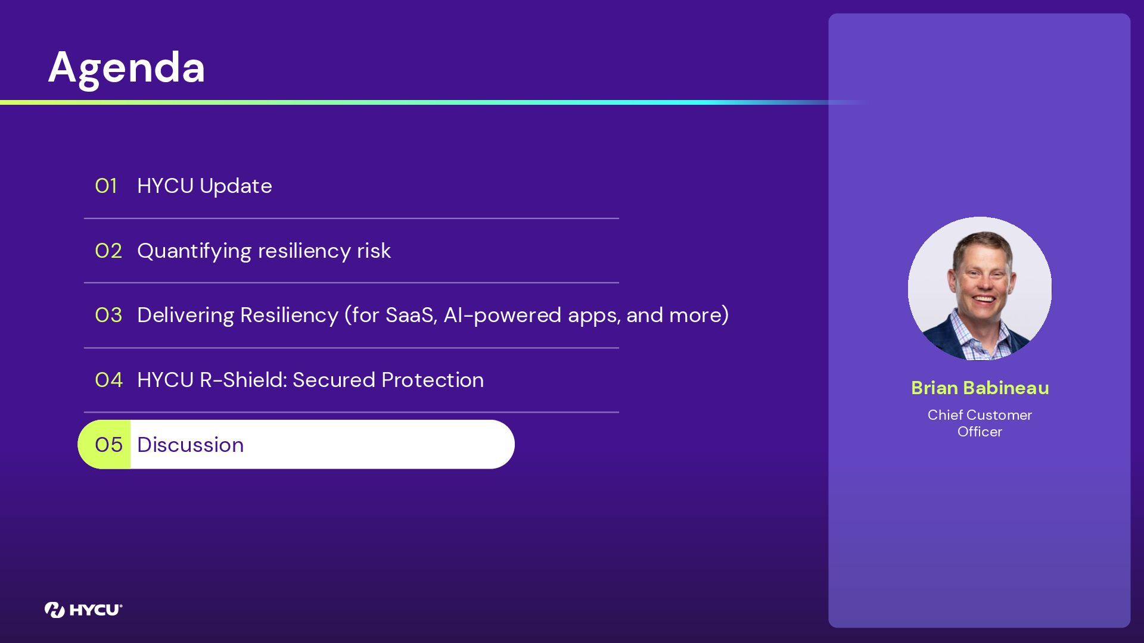Click the 03 agenda number
This screenshot has width=1144, height=643.
tap(108, 315)
